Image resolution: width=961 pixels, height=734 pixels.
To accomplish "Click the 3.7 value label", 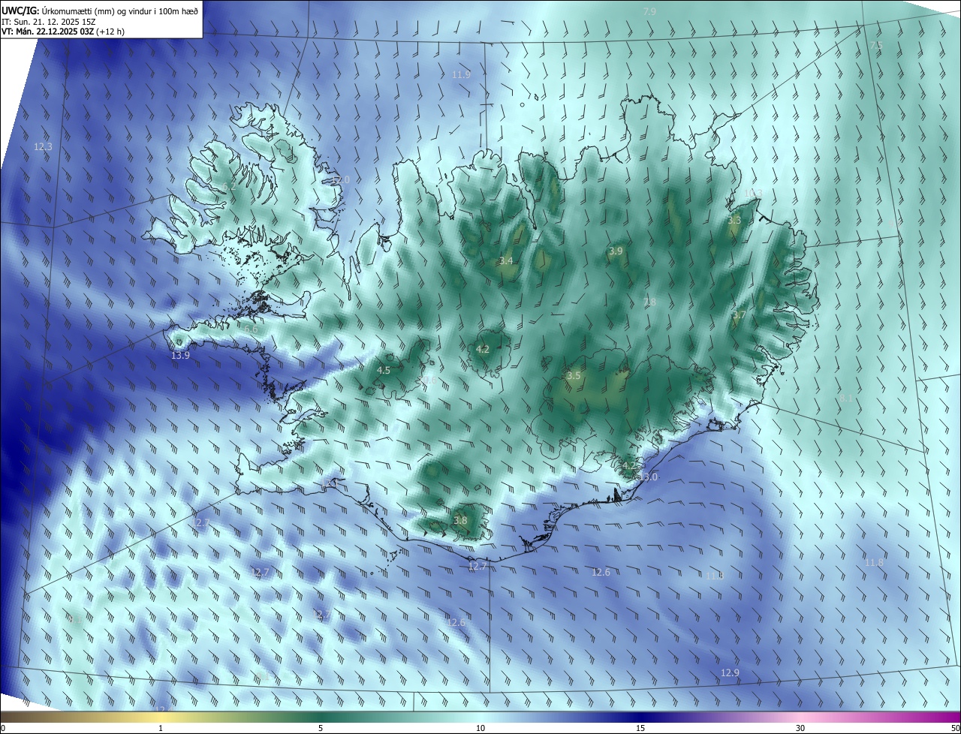I will click(x=739, y=314).
